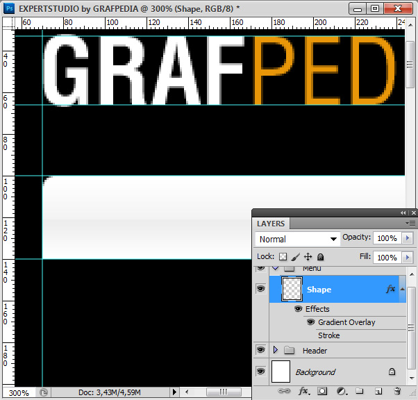
Task: Click the Doc: 3,43M/4,59M status text
Action: pyautogui.click(x=110, y=392)
